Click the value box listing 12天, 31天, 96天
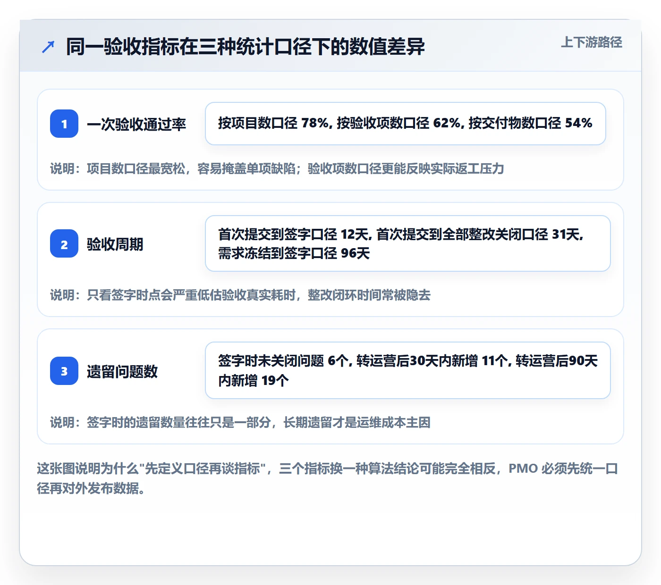The height and width of the screenshot is (585, 661). [x=408, y=243]
